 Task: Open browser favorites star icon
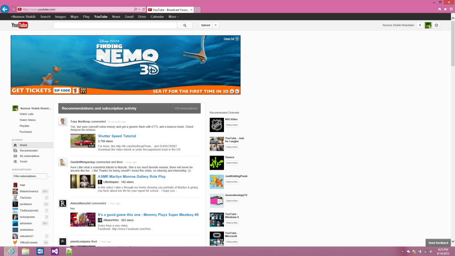pos(445,9)
